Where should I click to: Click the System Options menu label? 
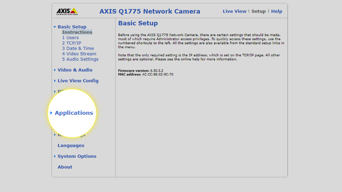click(x=77, y=156)
